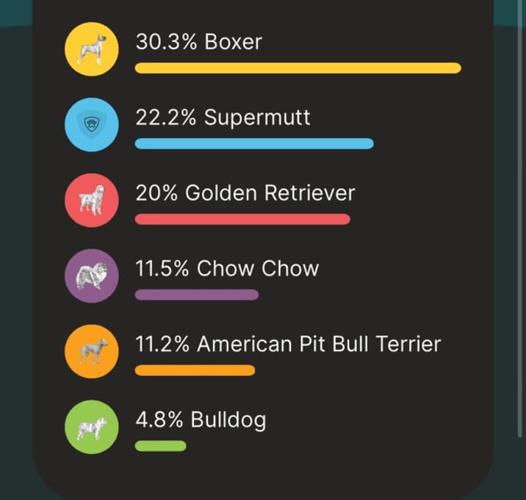Click the purple Chow Chow percentage bar
526x500 pixels.
(197, 294)
